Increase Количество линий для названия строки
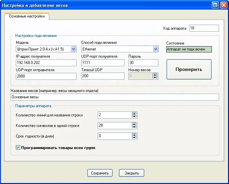Viewport: 229px width, 184px height. point(134,113)
